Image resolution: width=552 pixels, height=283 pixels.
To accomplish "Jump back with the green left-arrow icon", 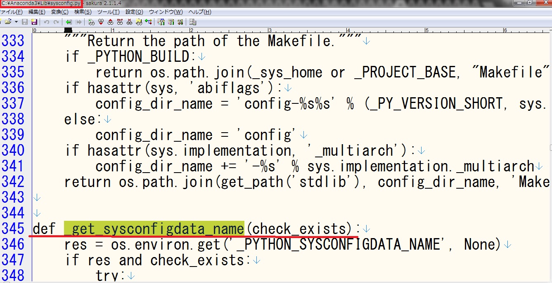I will pos(69,22).
